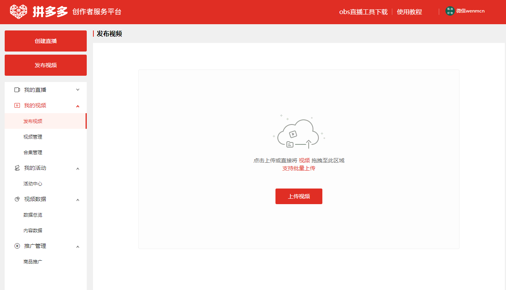Click the 上传视频 upload button
Image resolution: width=506 pixels, height=290 pixels.
299,196
